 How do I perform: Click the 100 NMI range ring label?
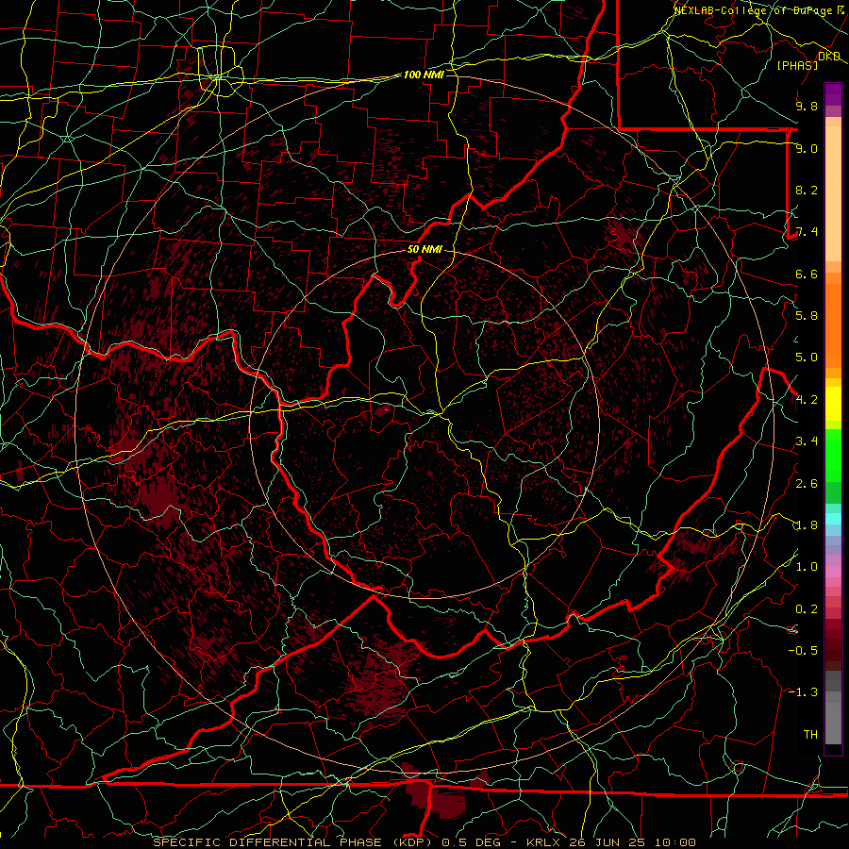[x=424, y=75]
